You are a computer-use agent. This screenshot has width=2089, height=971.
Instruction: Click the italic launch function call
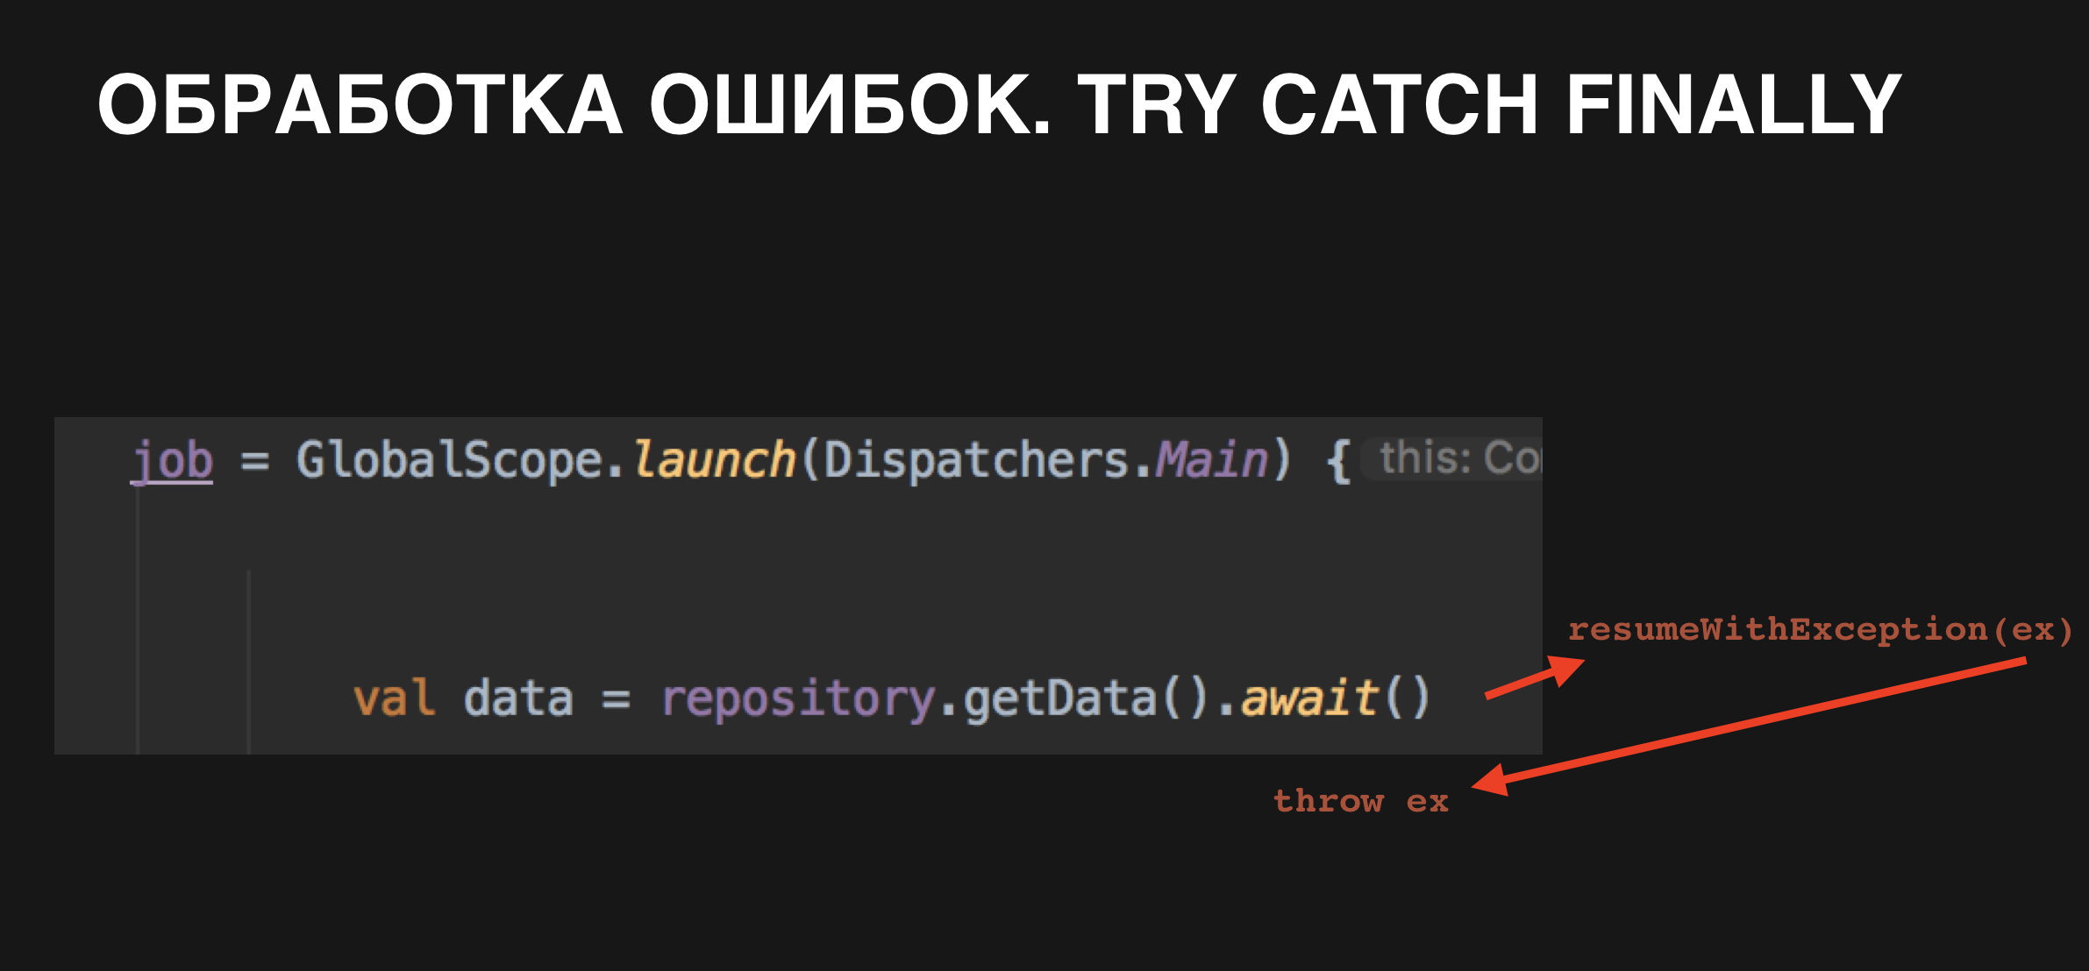point(713,460)
